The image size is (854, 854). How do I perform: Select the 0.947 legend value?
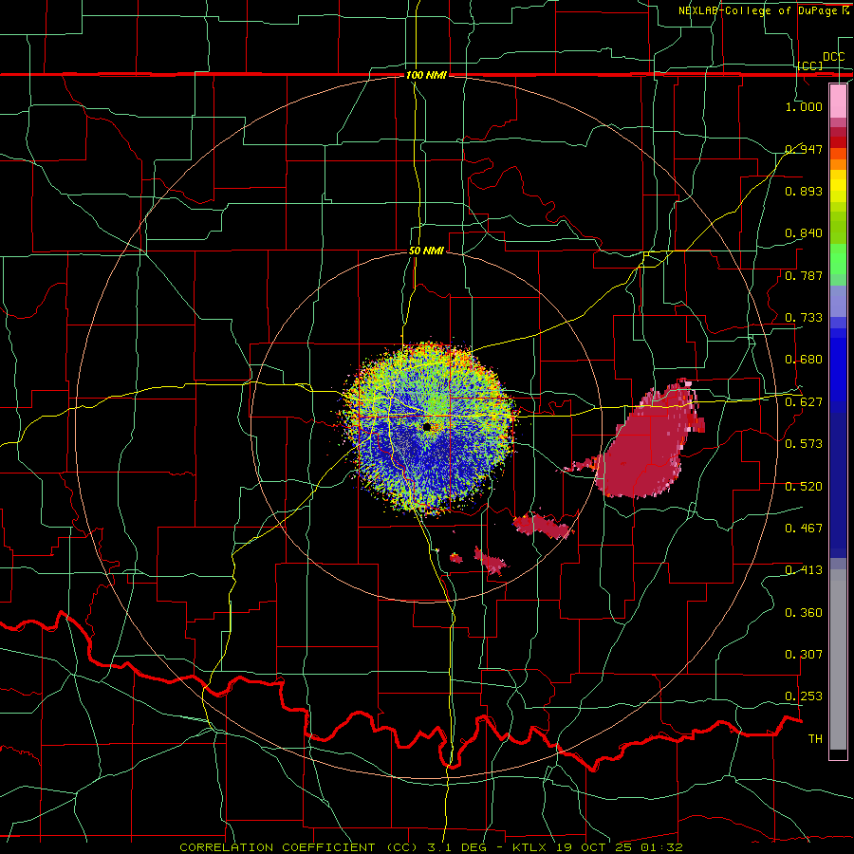point(804,149)
